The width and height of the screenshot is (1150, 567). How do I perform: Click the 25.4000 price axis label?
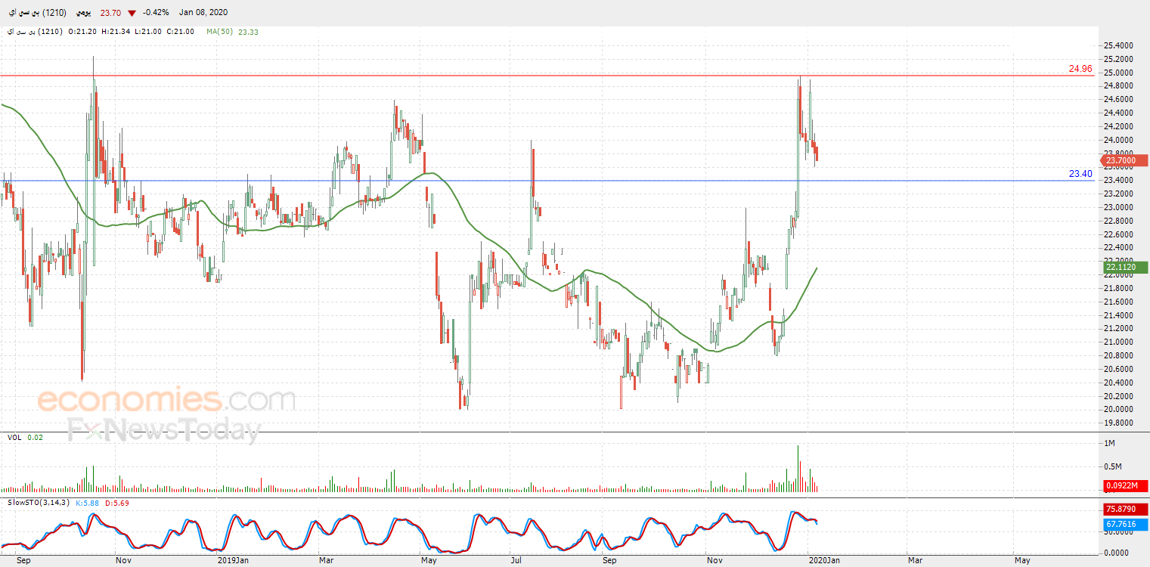tap(1118, 45)
